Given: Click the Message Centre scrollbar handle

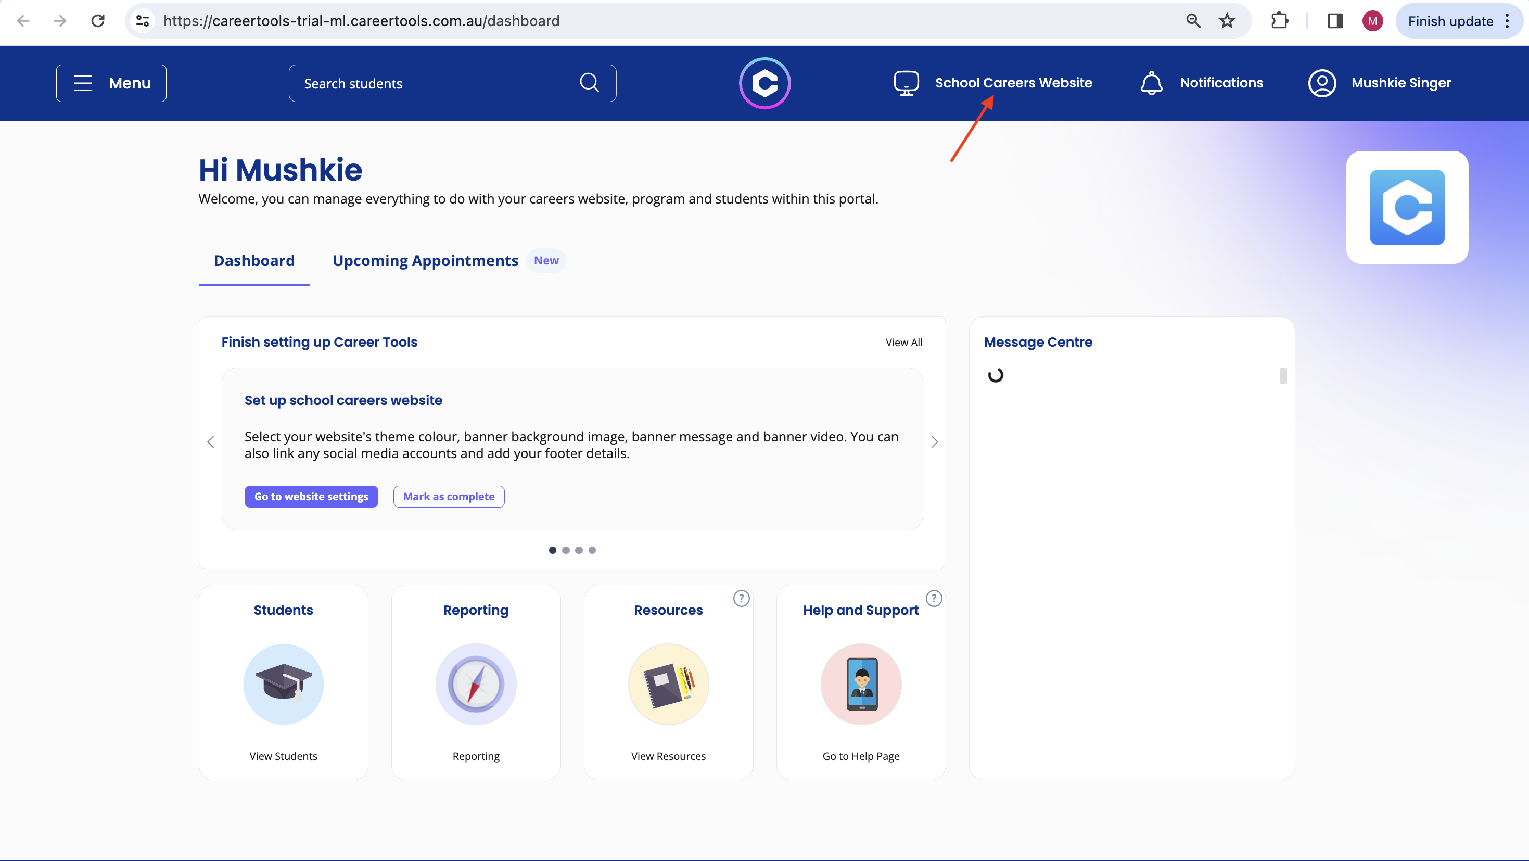Looking at the screenshot, I should [x=1283, y=375].
